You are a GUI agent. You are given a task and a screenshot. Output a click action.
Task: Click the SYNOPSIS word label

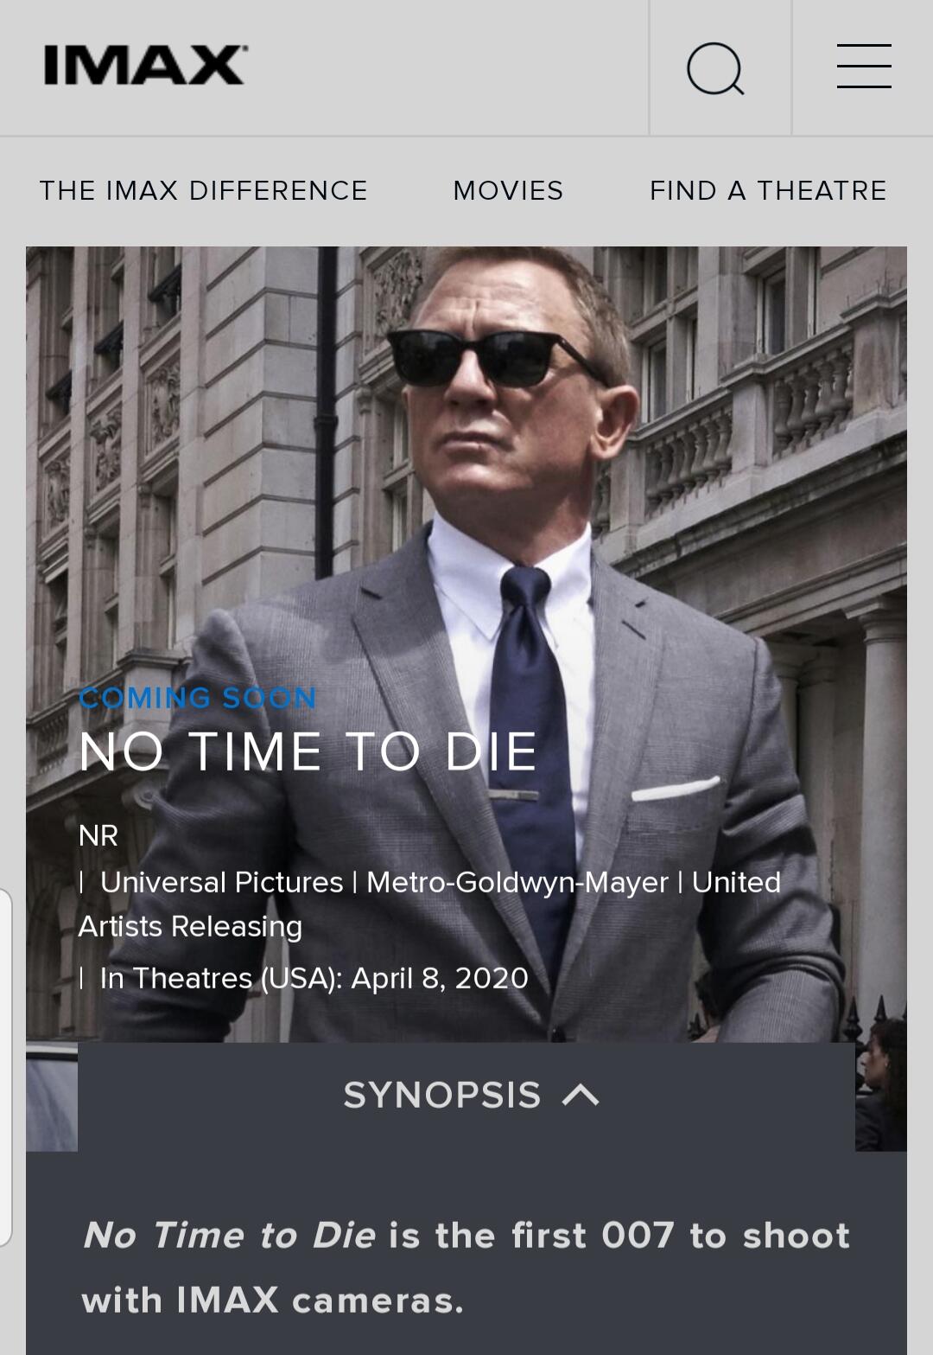pos(442,1096)
